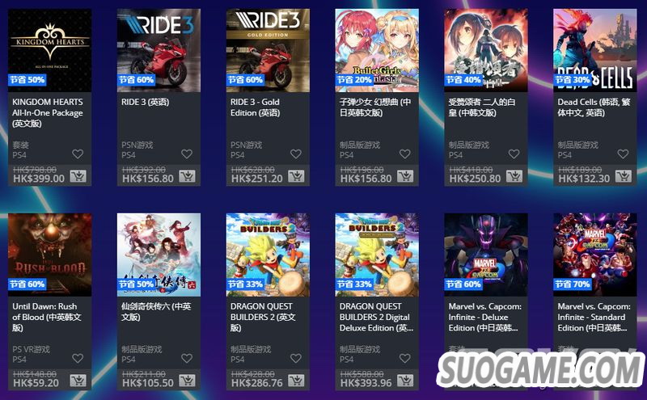Open the Dead Cells title link
This screenshot has height=400, width=647.
(594, 107)
